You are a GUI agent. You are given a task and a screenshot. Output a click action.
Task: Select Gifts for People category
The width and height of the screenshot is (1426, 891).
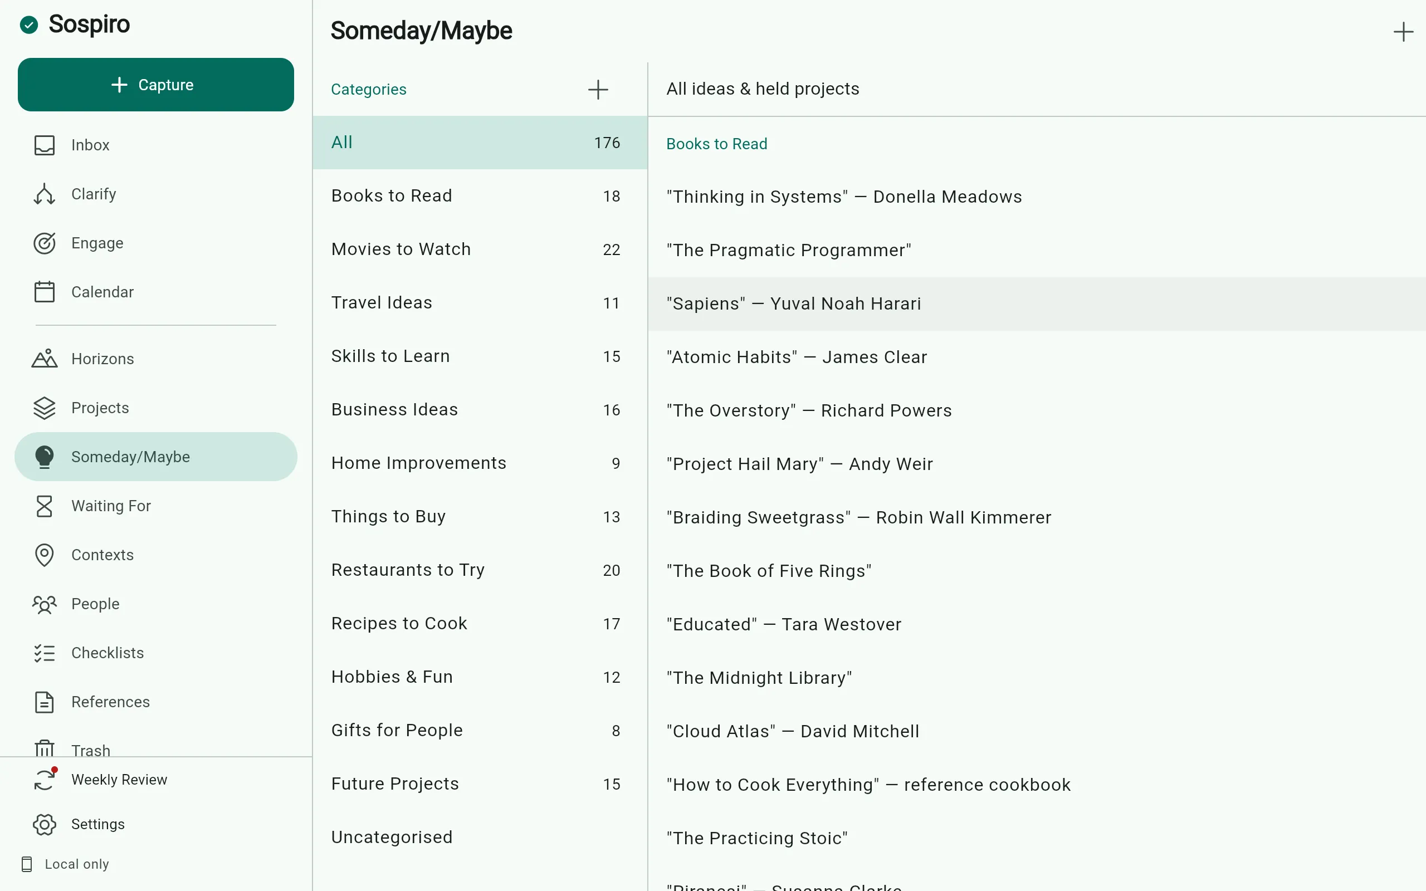click(x=480, y=731)
